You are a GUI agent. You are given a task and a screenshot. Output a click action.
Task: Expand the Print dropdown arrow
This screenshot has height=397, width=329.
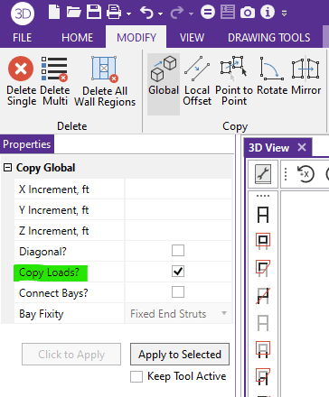(x=129, y=14)
